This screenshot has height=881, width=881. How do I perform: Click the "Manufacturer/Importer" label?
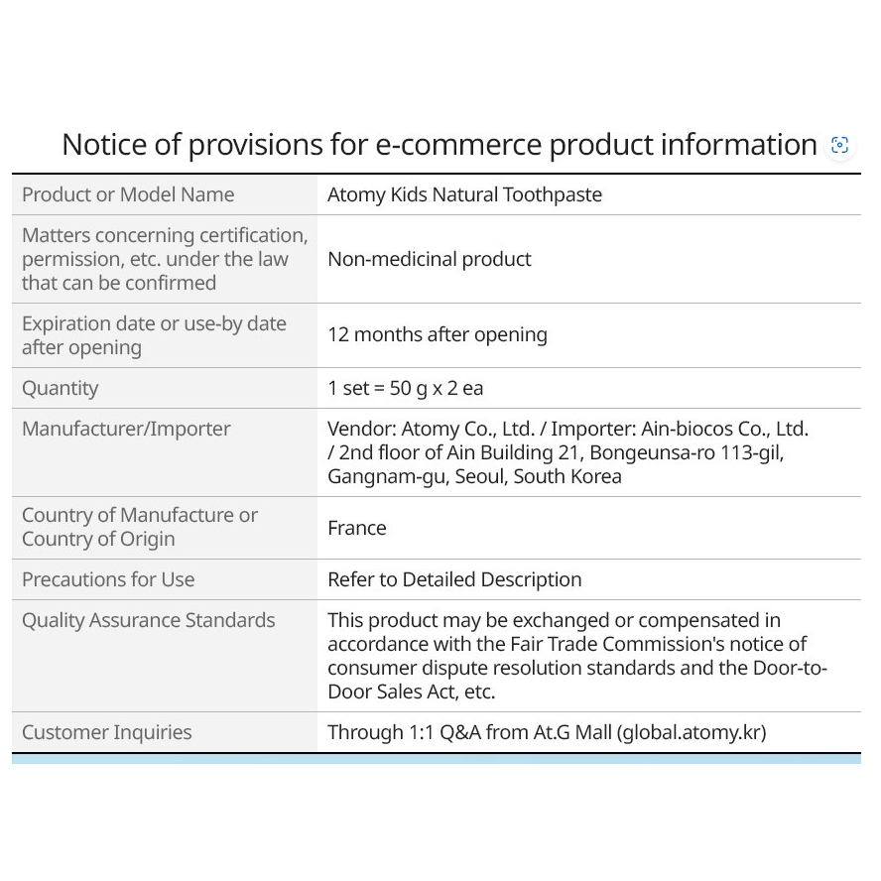pyautogui.click(x=126, y=429)
